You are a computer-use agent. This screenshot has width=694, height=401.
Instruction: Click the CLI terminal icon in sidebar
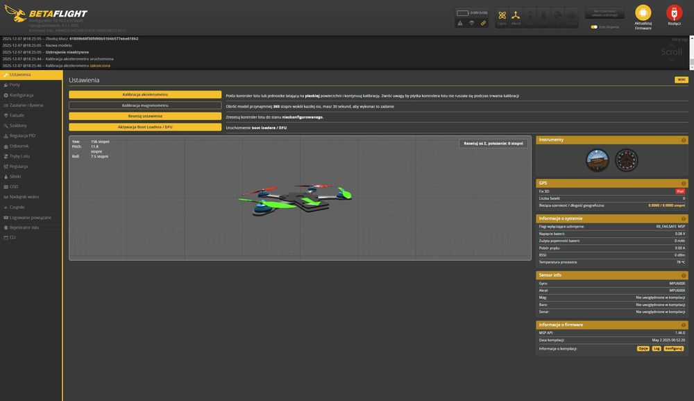tap(6, 238)
